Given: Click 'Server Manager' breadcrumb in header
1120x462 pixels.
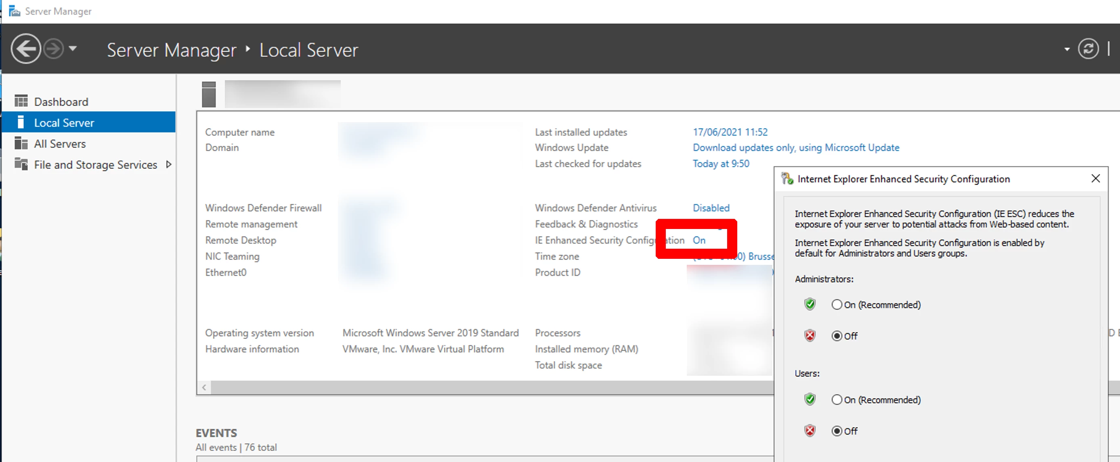Looking at the screenshot, I should pyautogui.click(x=171, y=50).
